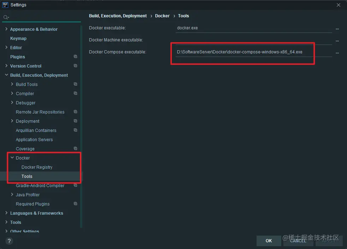Open Coverage settings
This screenshot has height=249, width=347.
click(25, 149)
